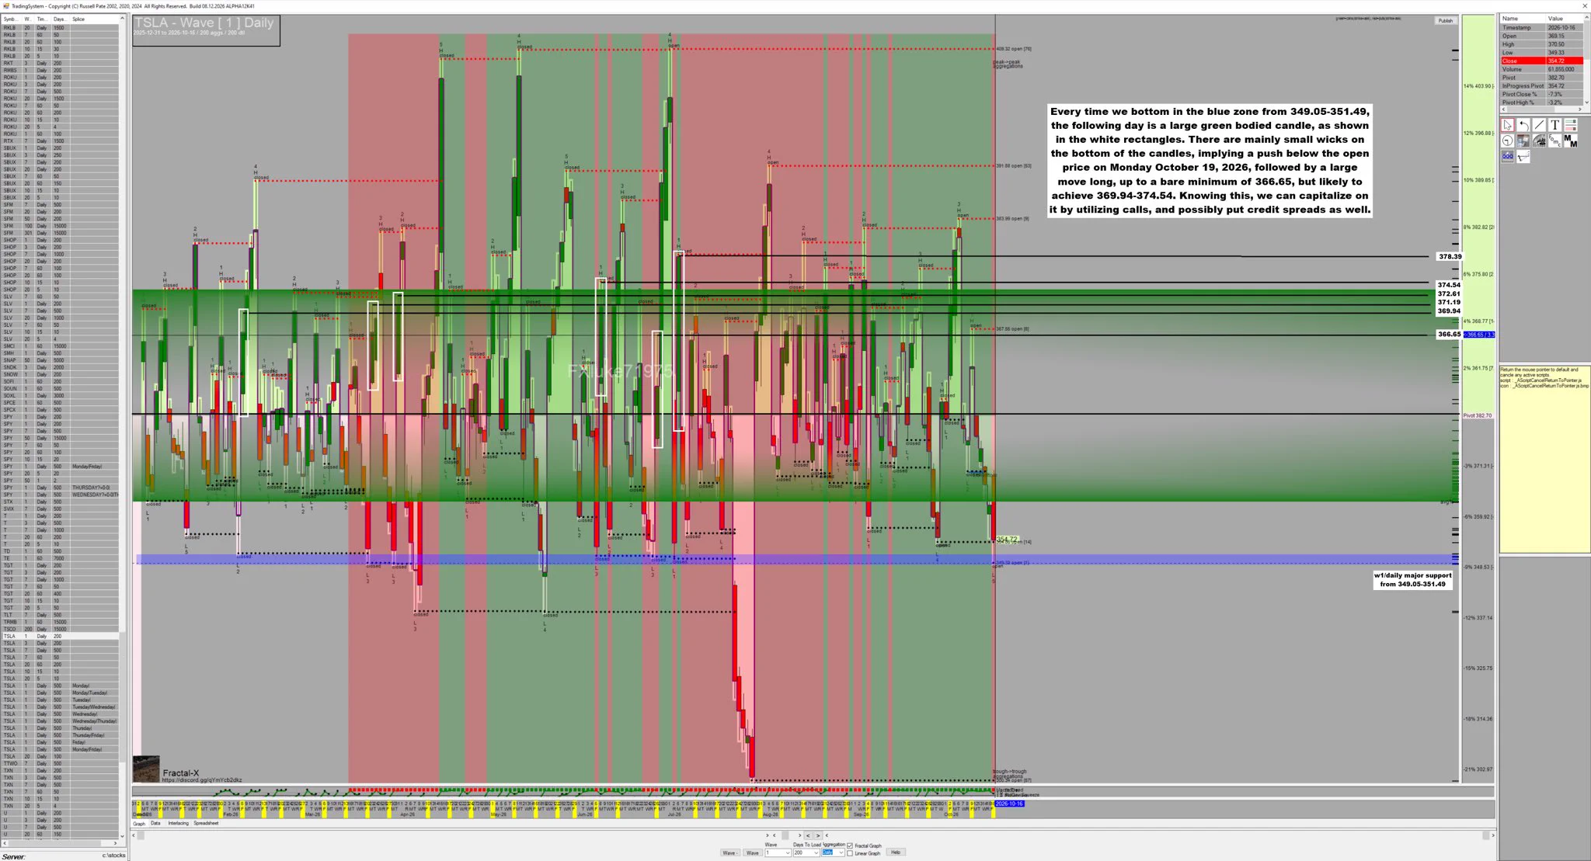Enable the Fractal Graph checkbox
Screen dimensions: 1591x861
850,845
